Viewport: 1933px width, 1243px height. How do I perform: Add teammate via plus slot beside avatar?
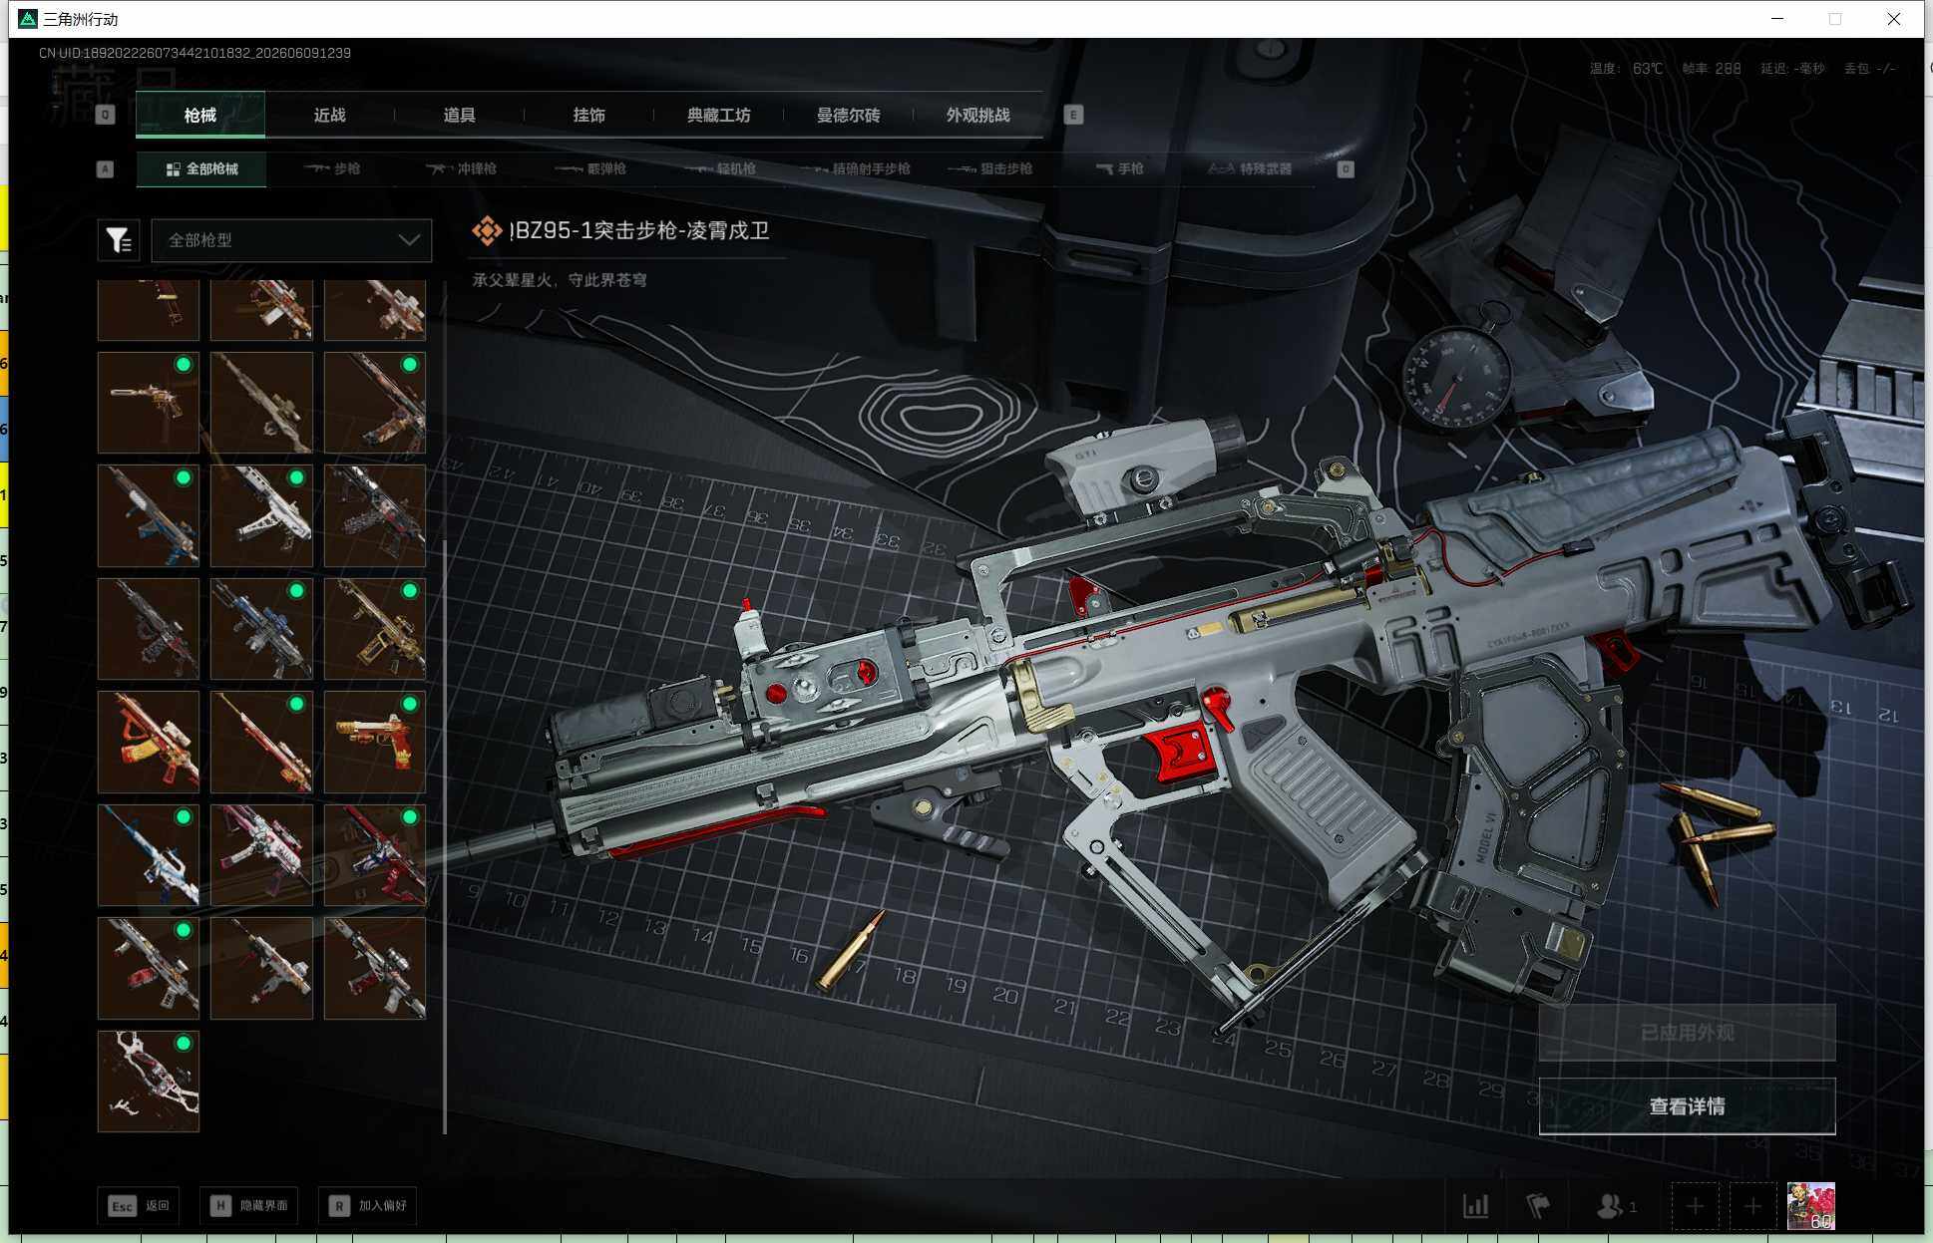tap(1752, 1206)
